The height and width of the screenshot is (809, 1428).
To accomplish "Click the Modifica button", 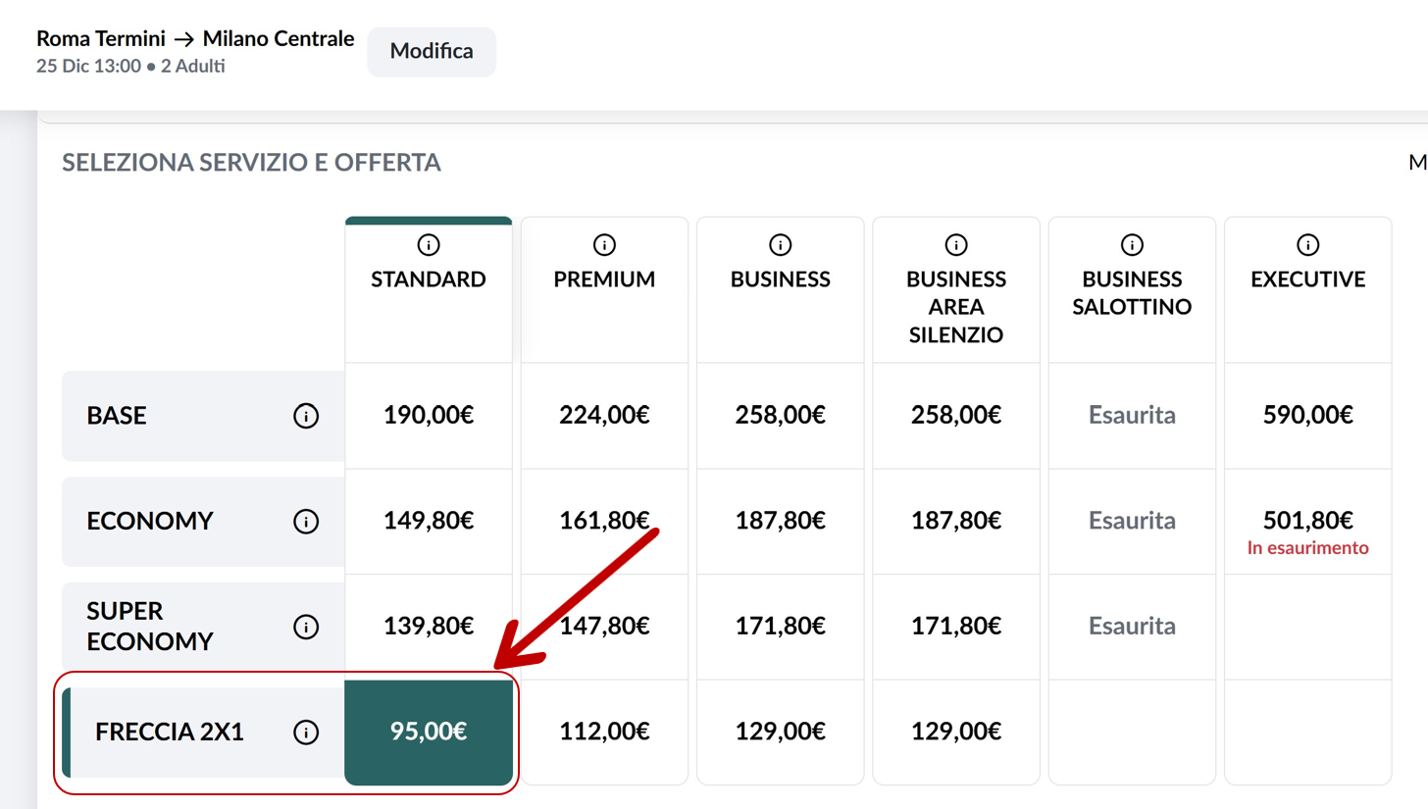I will pyautogui.click(x=432, y=52).
